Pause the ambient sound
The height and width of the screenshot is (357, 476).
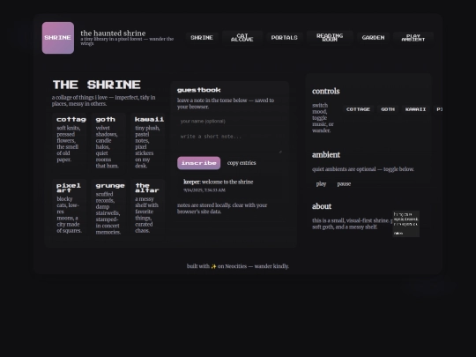tap(344, 184)
